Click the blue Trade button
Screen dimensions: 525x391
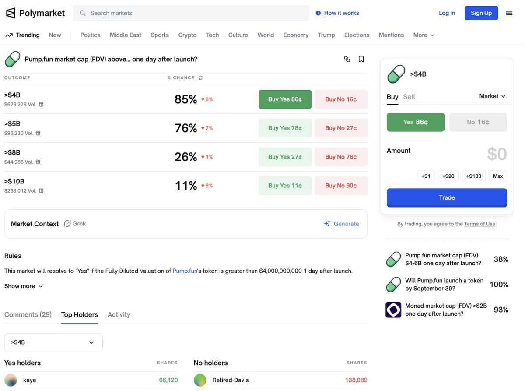447,198
